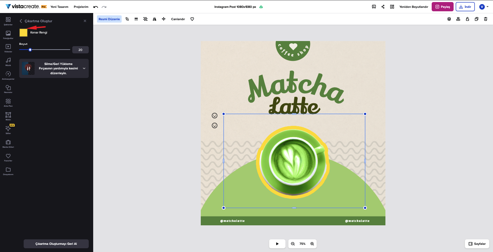Expand the Silme/Geri Yükleme brush section
This screenshot has width=493, height=252.
(x=54, y=68)
